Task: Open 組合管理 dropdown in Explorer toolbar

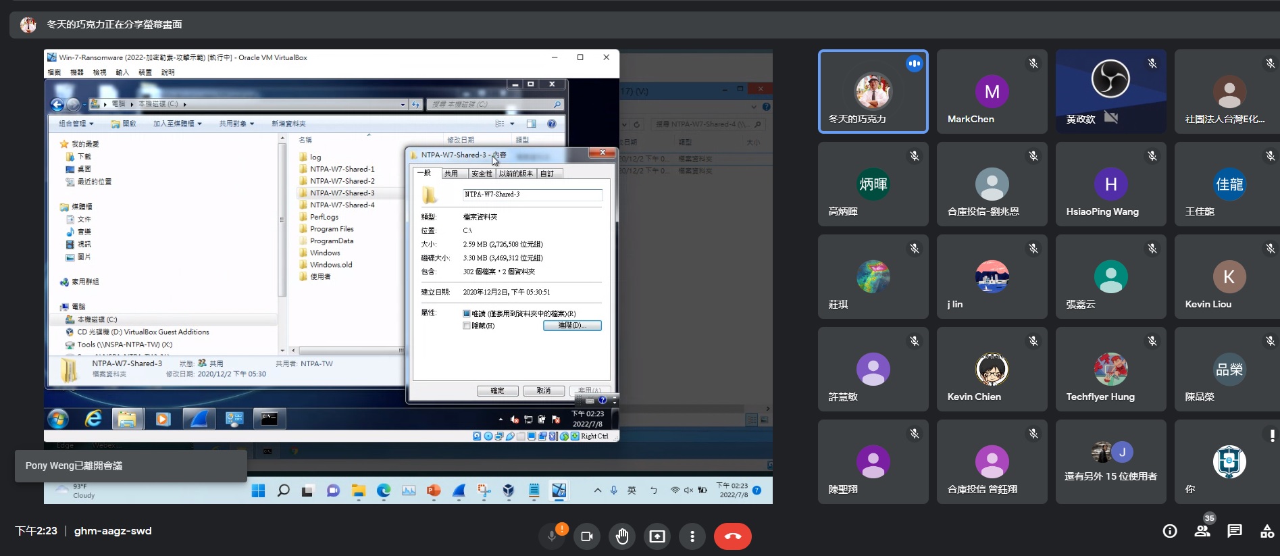Action: [76, 124]
